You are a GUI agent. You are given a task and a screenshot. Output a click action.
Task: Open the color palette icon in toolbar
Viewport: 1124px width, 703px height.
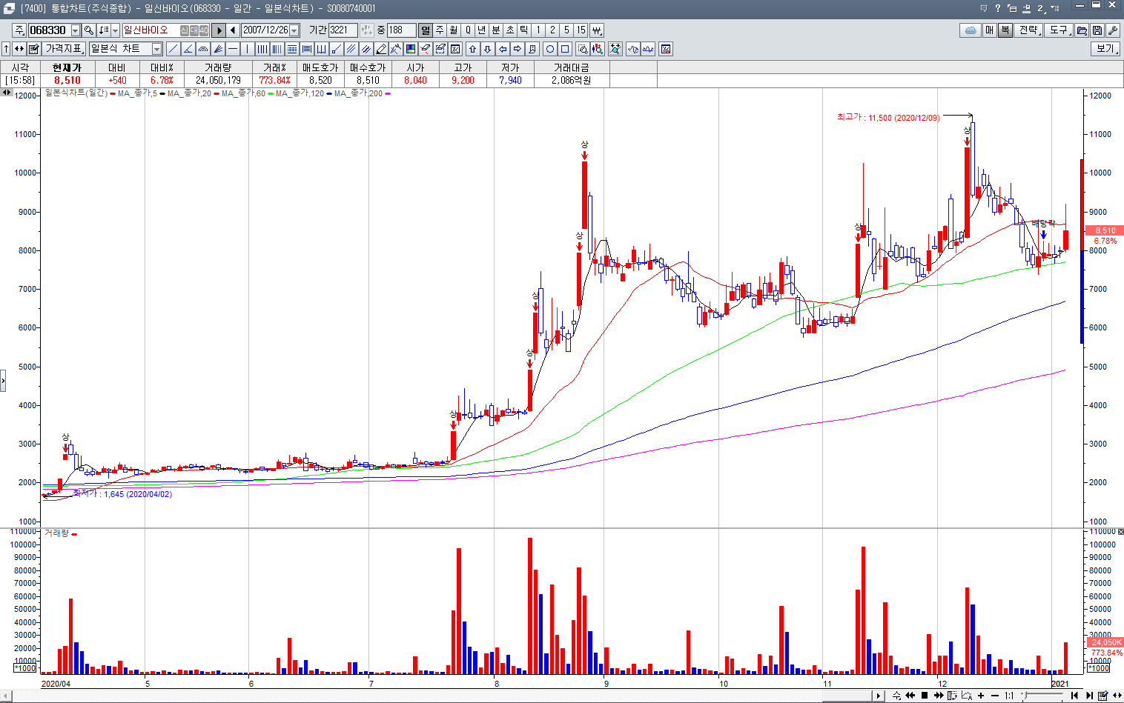(411, 49)
